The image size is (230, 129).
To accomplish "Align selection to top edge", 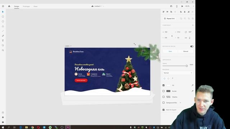I will pos(164,12).
